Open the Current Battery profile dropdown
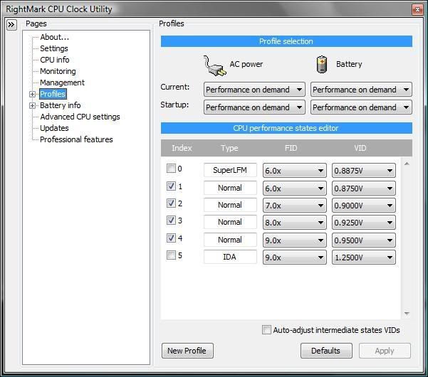428x377 pixels. 361,90
